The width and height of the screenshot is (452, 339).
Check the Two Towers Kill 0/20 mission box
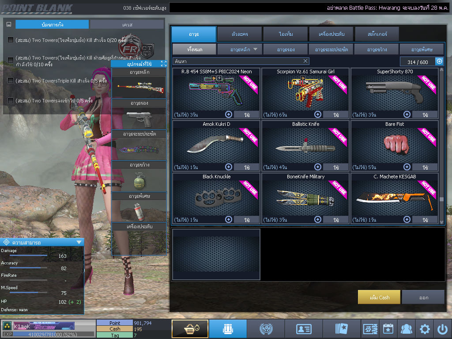(11, 40)
